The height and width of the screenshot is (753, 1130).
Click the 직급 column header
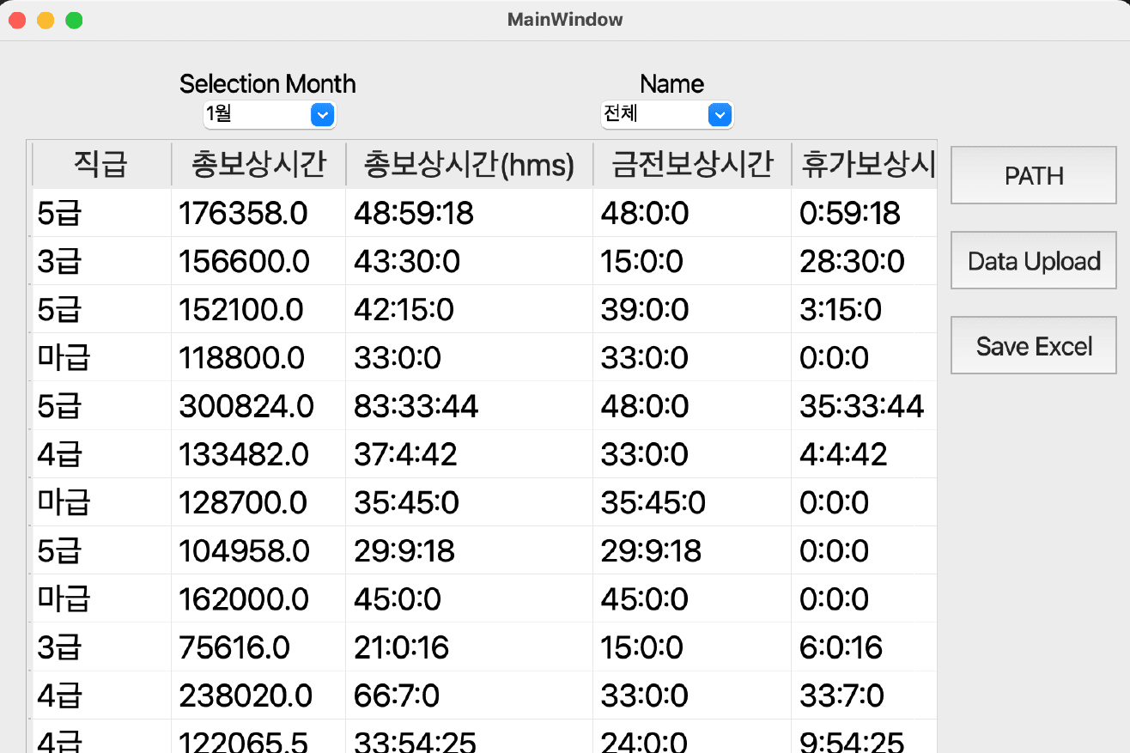click(101, 164)
